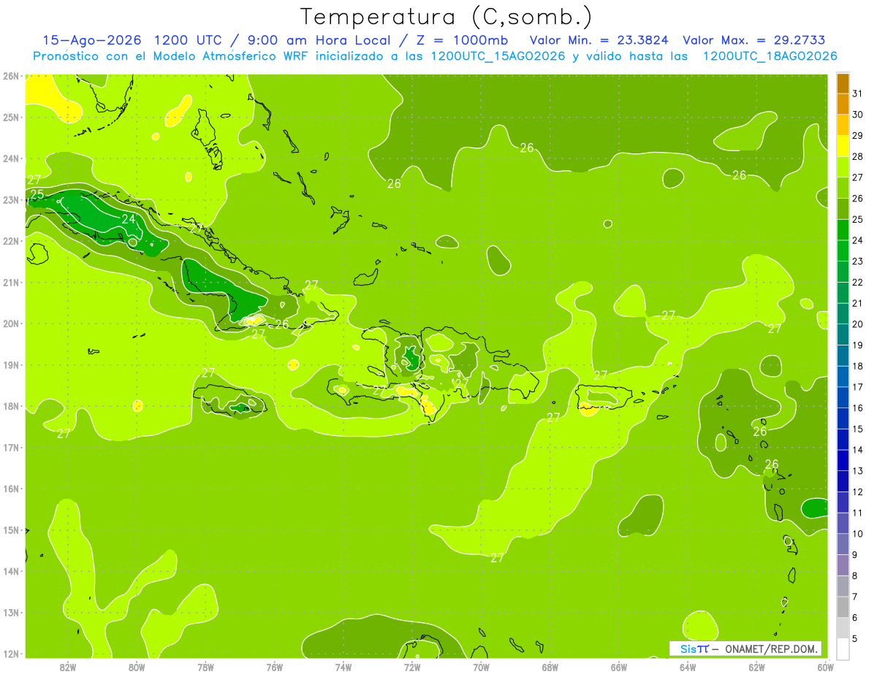Select the '1200UTC_18AGO2026' valid-until timestamp
The height and width of the screenshot is (677, 877).
click(x=770, y=56)
